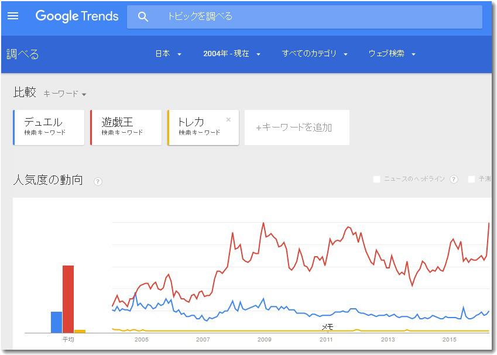Viewport: 497px width, 355px height.
Task: Click the Google Trends logo
Action: pos(77,16)
